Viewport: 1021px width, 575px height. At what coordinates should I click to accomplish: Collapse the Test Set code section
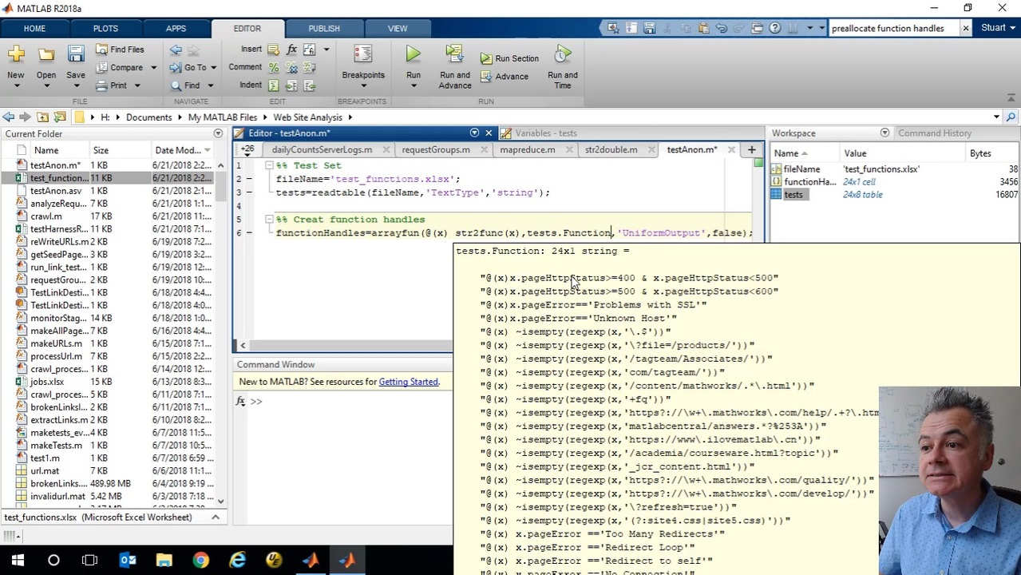coord(269,165)
